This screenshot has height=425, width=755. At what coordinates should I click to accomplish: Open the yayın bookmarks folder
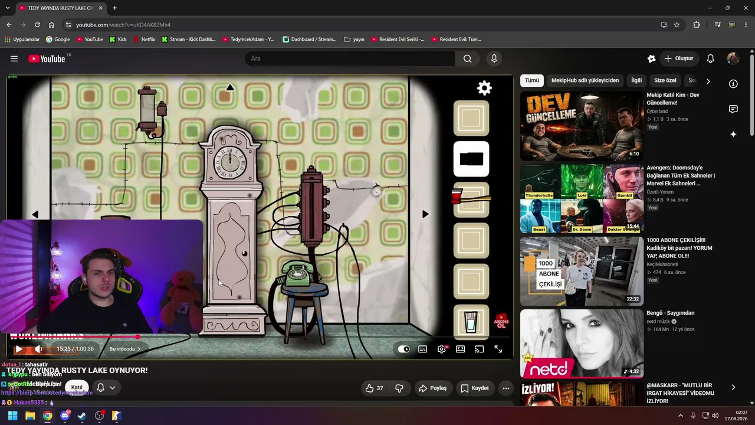click(354, 40)
